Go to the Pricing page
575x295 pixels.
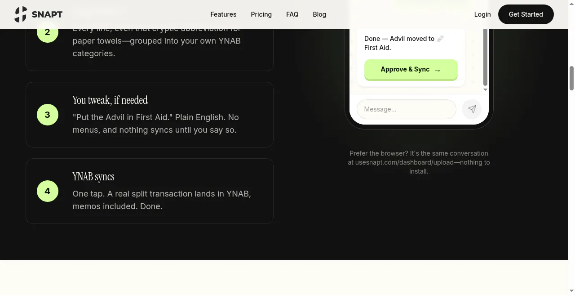[261, 14]
